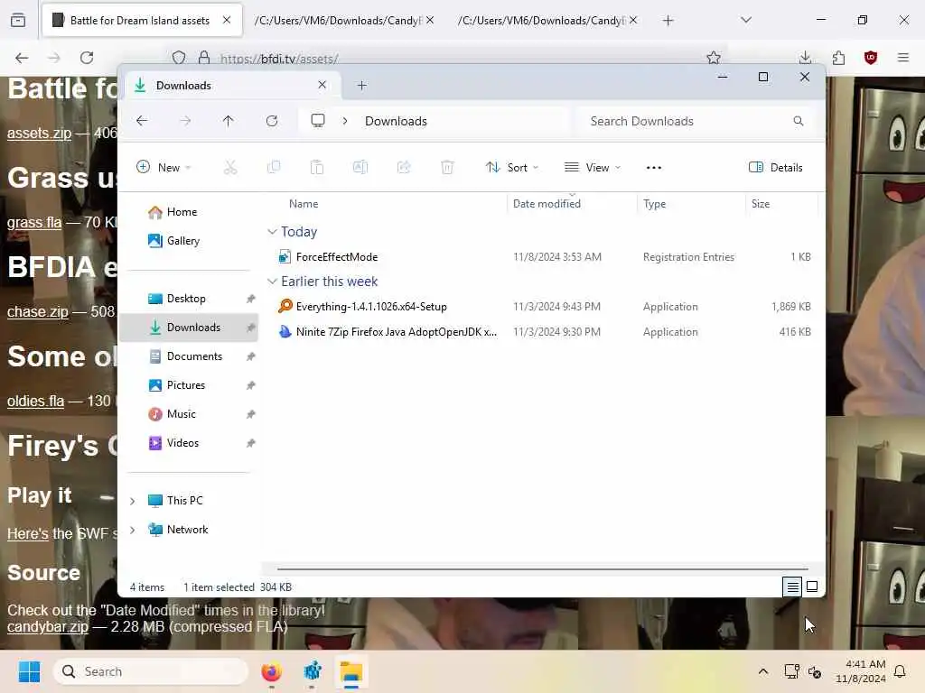Image resolution: width=925 pixels, height=693 pixels.
Task: Click the grass.fla link
Action: coord(34,223)
